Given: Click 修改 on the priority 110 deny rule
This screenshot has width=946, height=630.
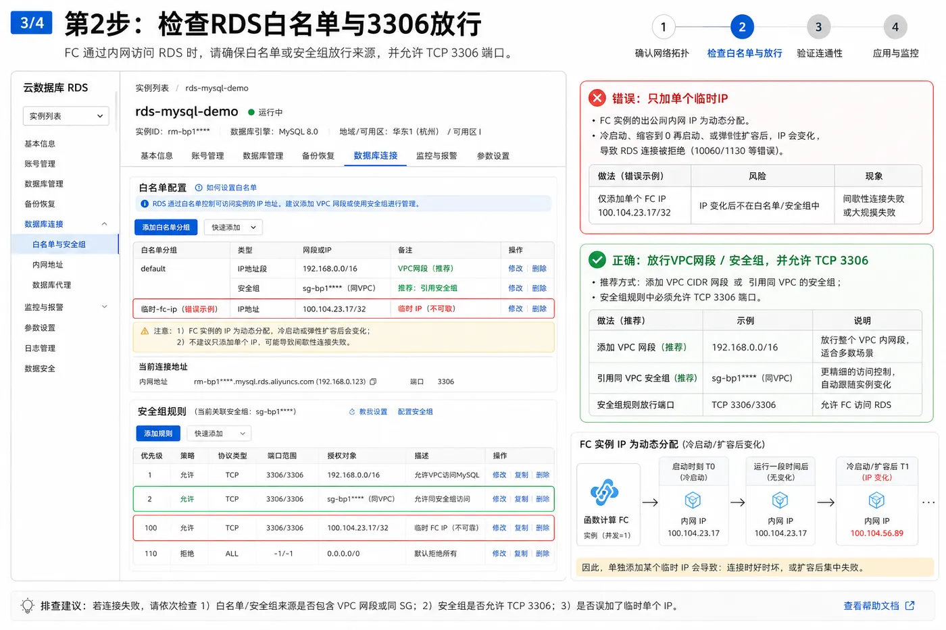Looking at the screenshot, I should (499, 554).
